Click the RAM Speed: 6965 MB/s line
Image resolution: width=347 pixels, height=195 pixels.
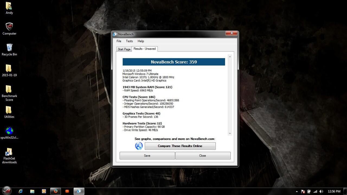138,90
